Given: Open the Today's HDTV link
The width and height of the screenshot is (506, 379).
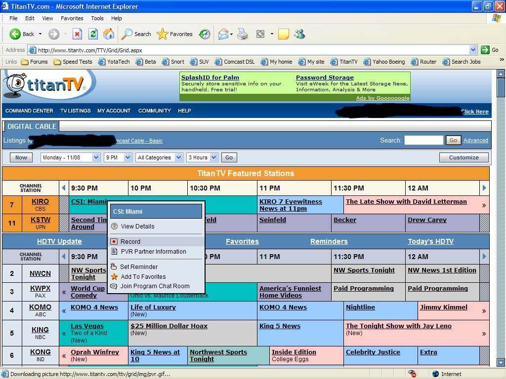Looking at the screenshot, I should pyautogui.click(x=430, y=241).
